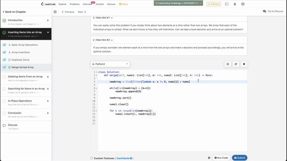Click the Premium button
Screen dimensions: 287x161
pos(213,4)
